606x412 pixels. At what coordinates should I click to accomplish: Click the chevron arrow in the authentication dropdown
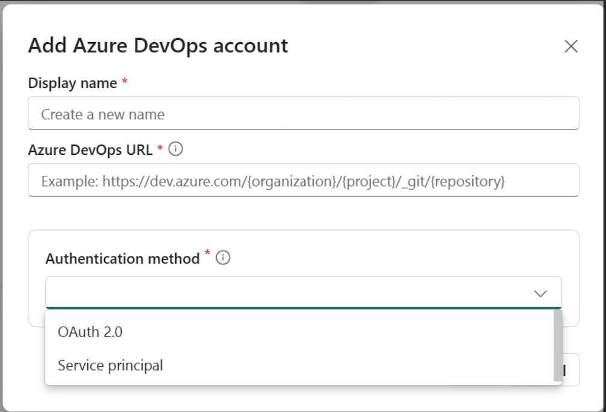540,293
